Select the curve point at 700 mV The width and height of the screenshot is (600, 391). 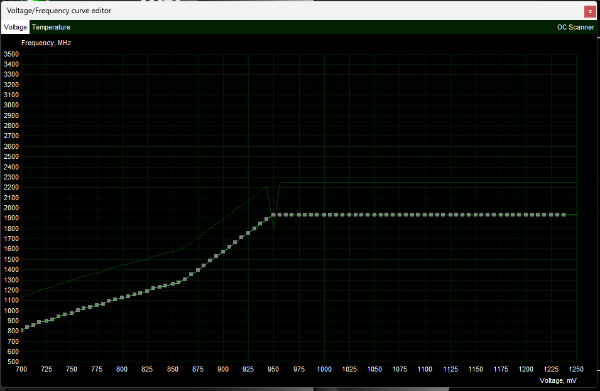click(x=21, y=329)
